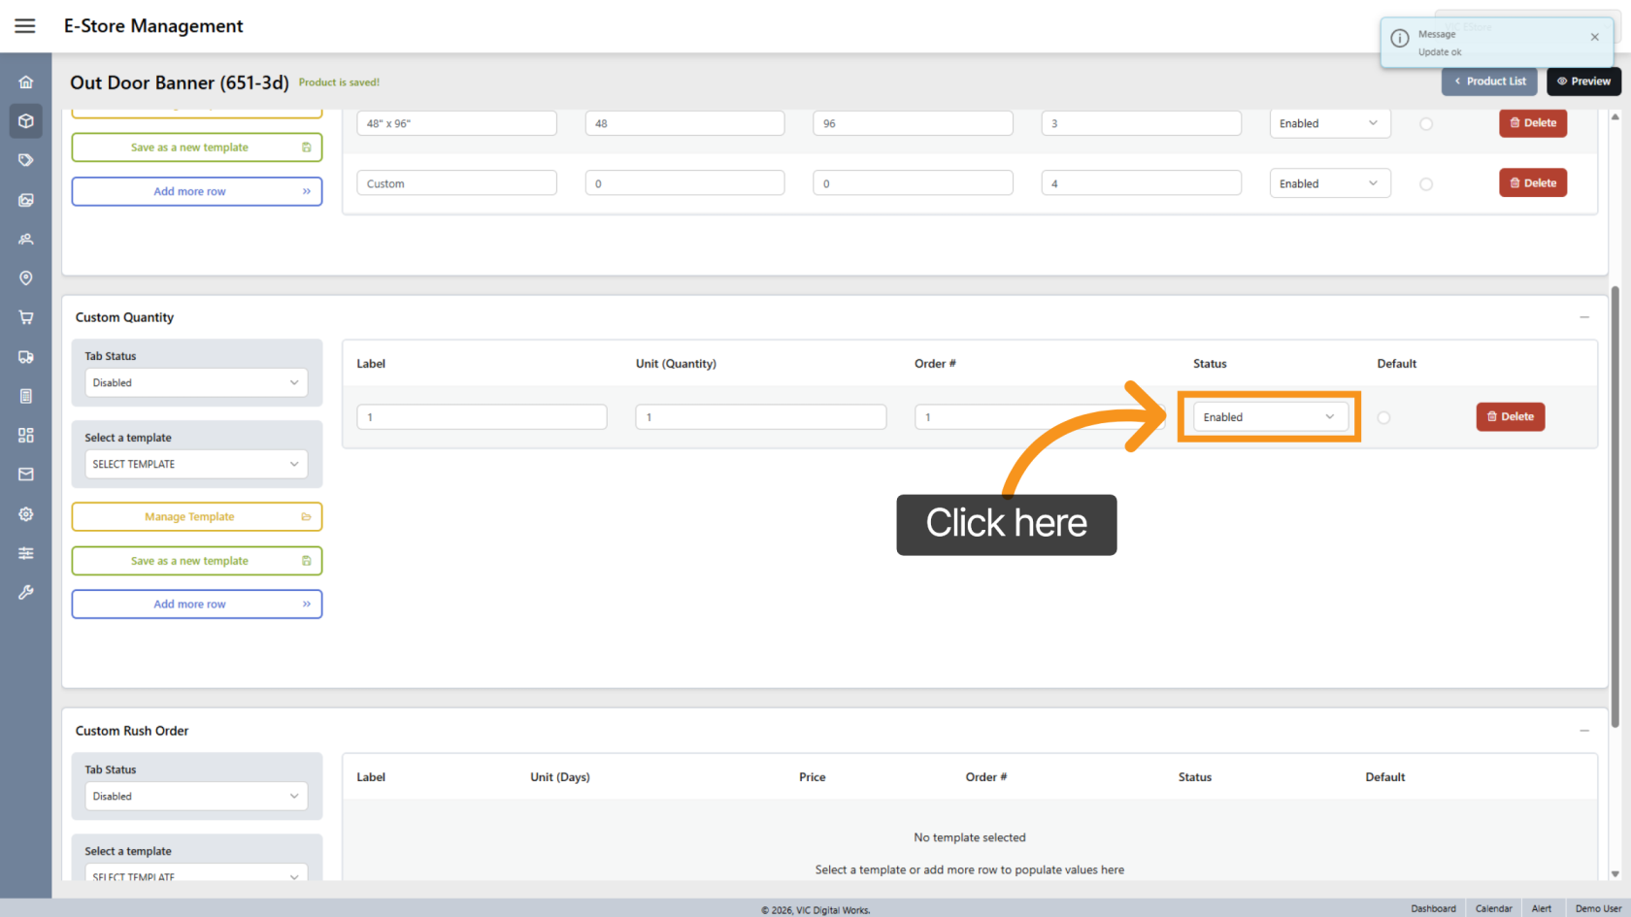Expand Custom Quantity SELECT TEMPLATE dropdown

(196, 464)
